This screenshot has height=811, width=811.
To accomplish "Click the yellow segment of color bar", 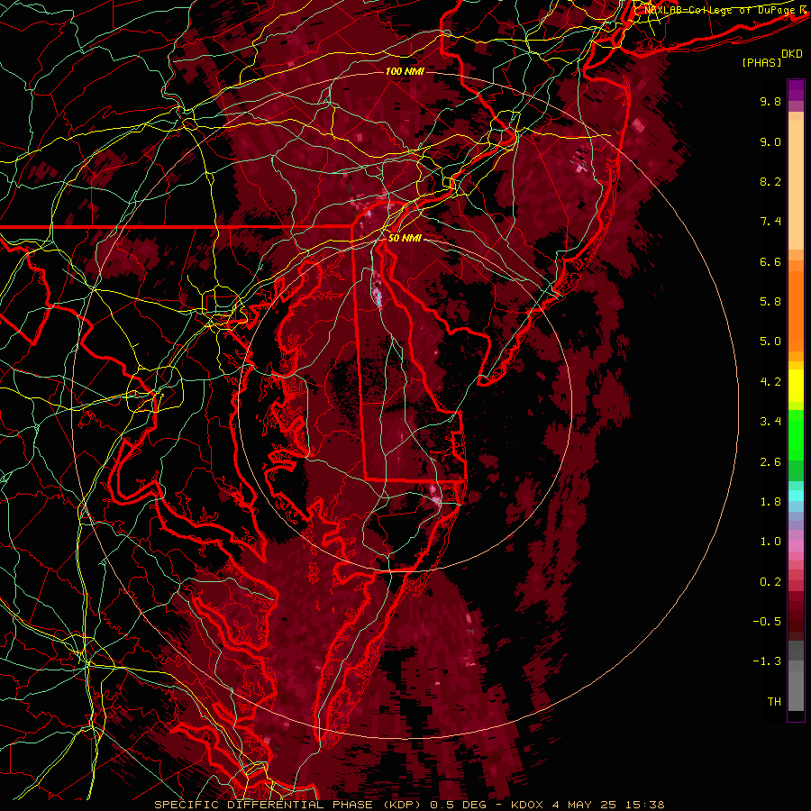I will [x=796, y=386].
